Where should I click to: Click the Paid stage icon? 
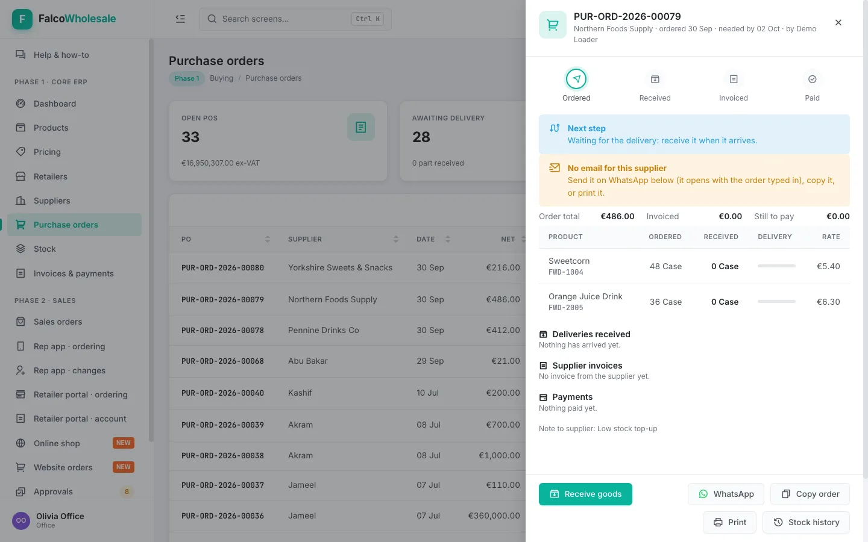[x=813, y=79]
